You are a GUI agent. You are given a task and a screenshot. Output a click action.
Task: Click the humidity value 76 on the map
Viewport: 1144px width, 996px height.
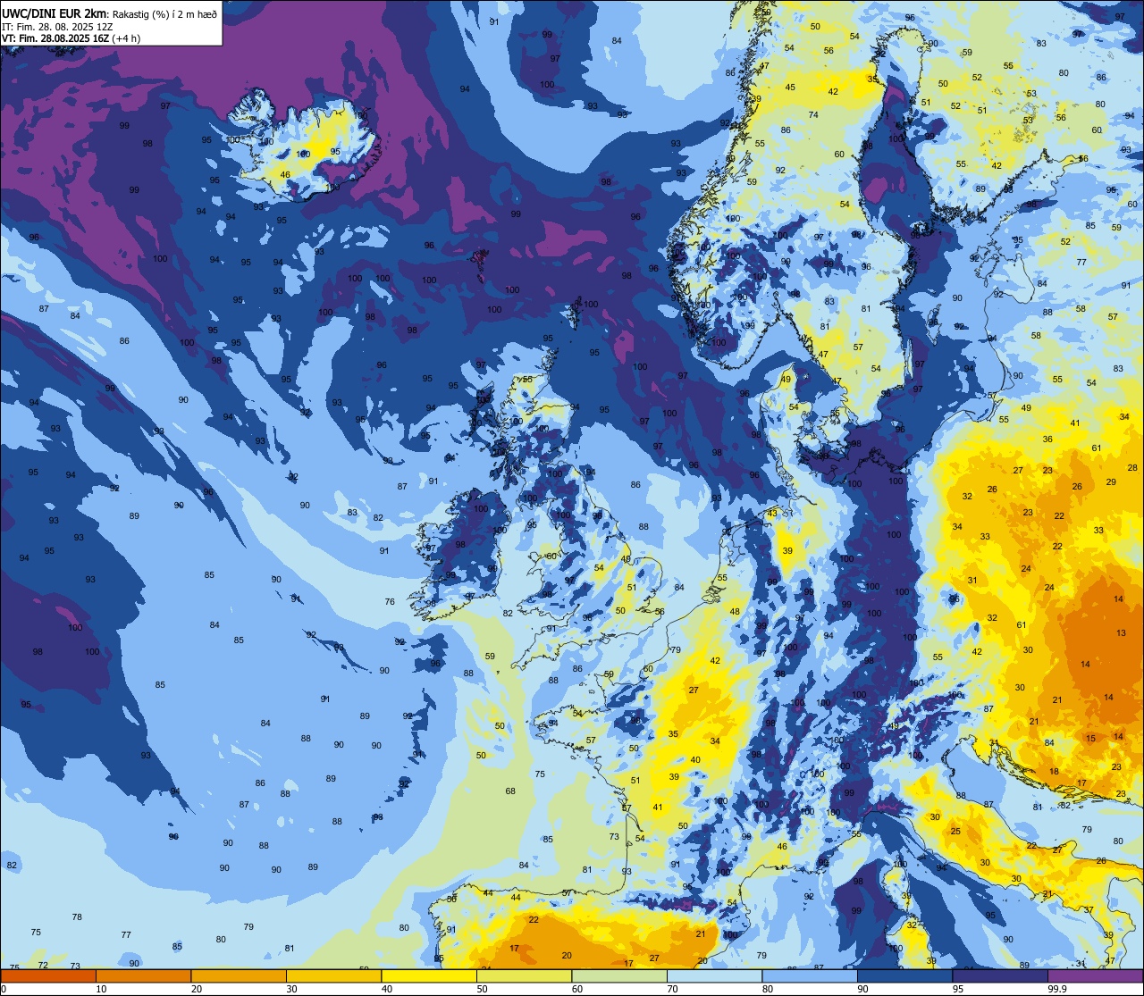(390, 601)
